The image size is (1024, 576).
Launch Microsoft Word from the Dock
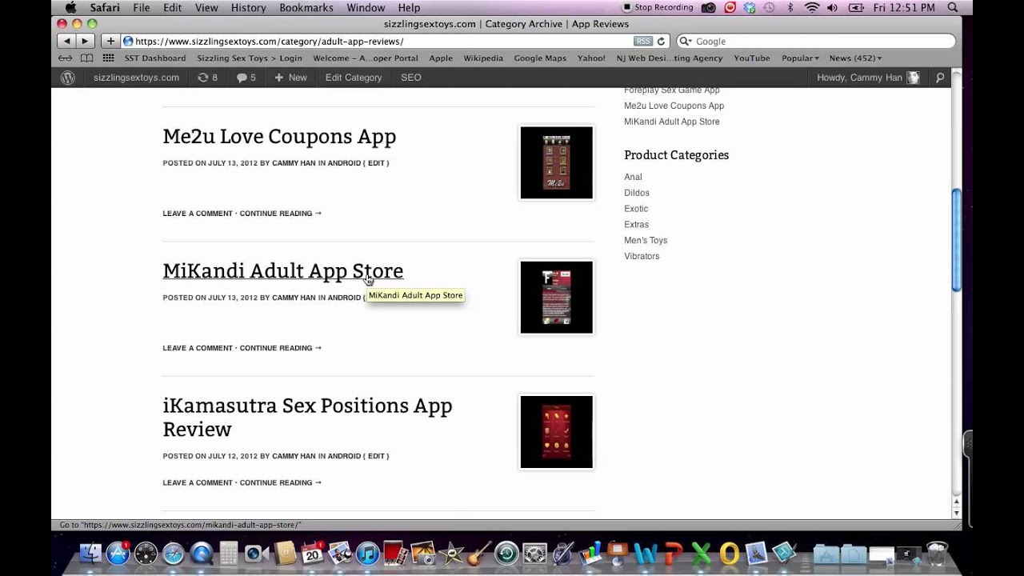pos(645,553)
